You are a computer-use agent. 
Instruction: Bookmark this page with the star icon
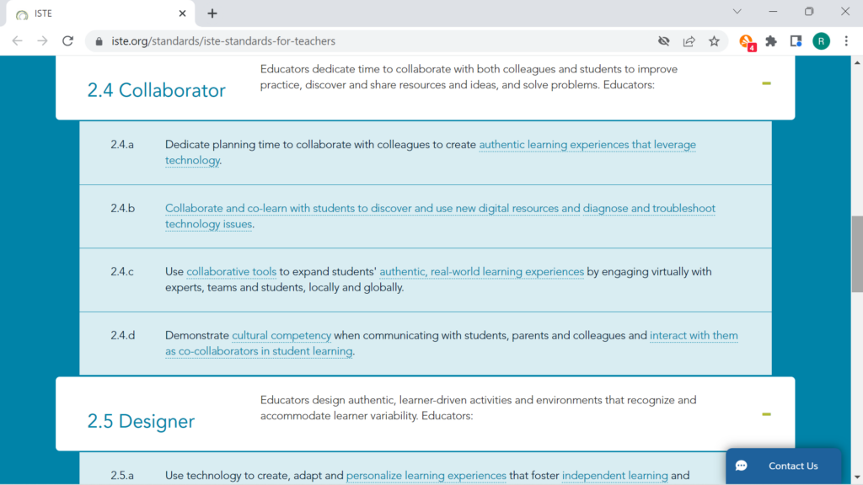pyautogui.click(x=714, y=40)
